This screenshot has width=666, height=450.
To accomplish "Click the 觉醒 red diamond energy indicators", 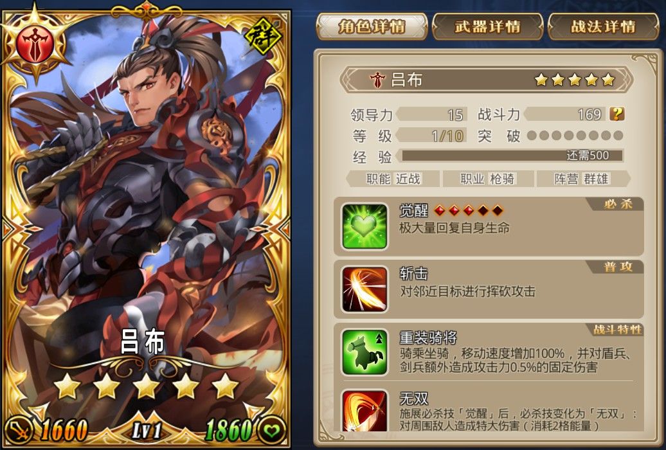I will (469, 210).
